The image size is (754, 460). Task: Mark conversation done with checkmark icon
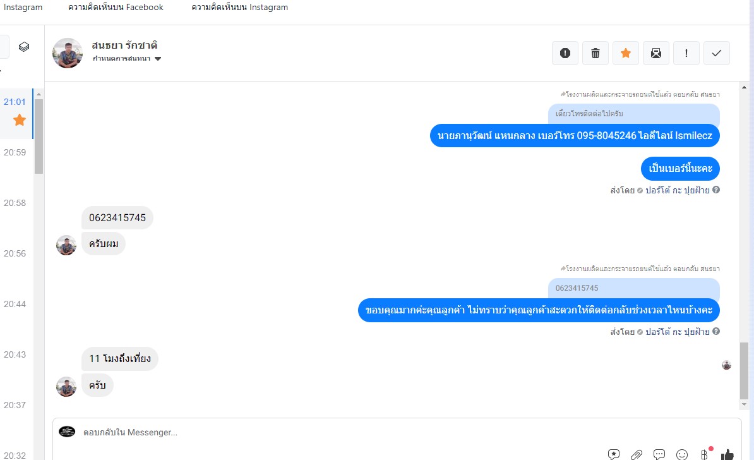717,53
